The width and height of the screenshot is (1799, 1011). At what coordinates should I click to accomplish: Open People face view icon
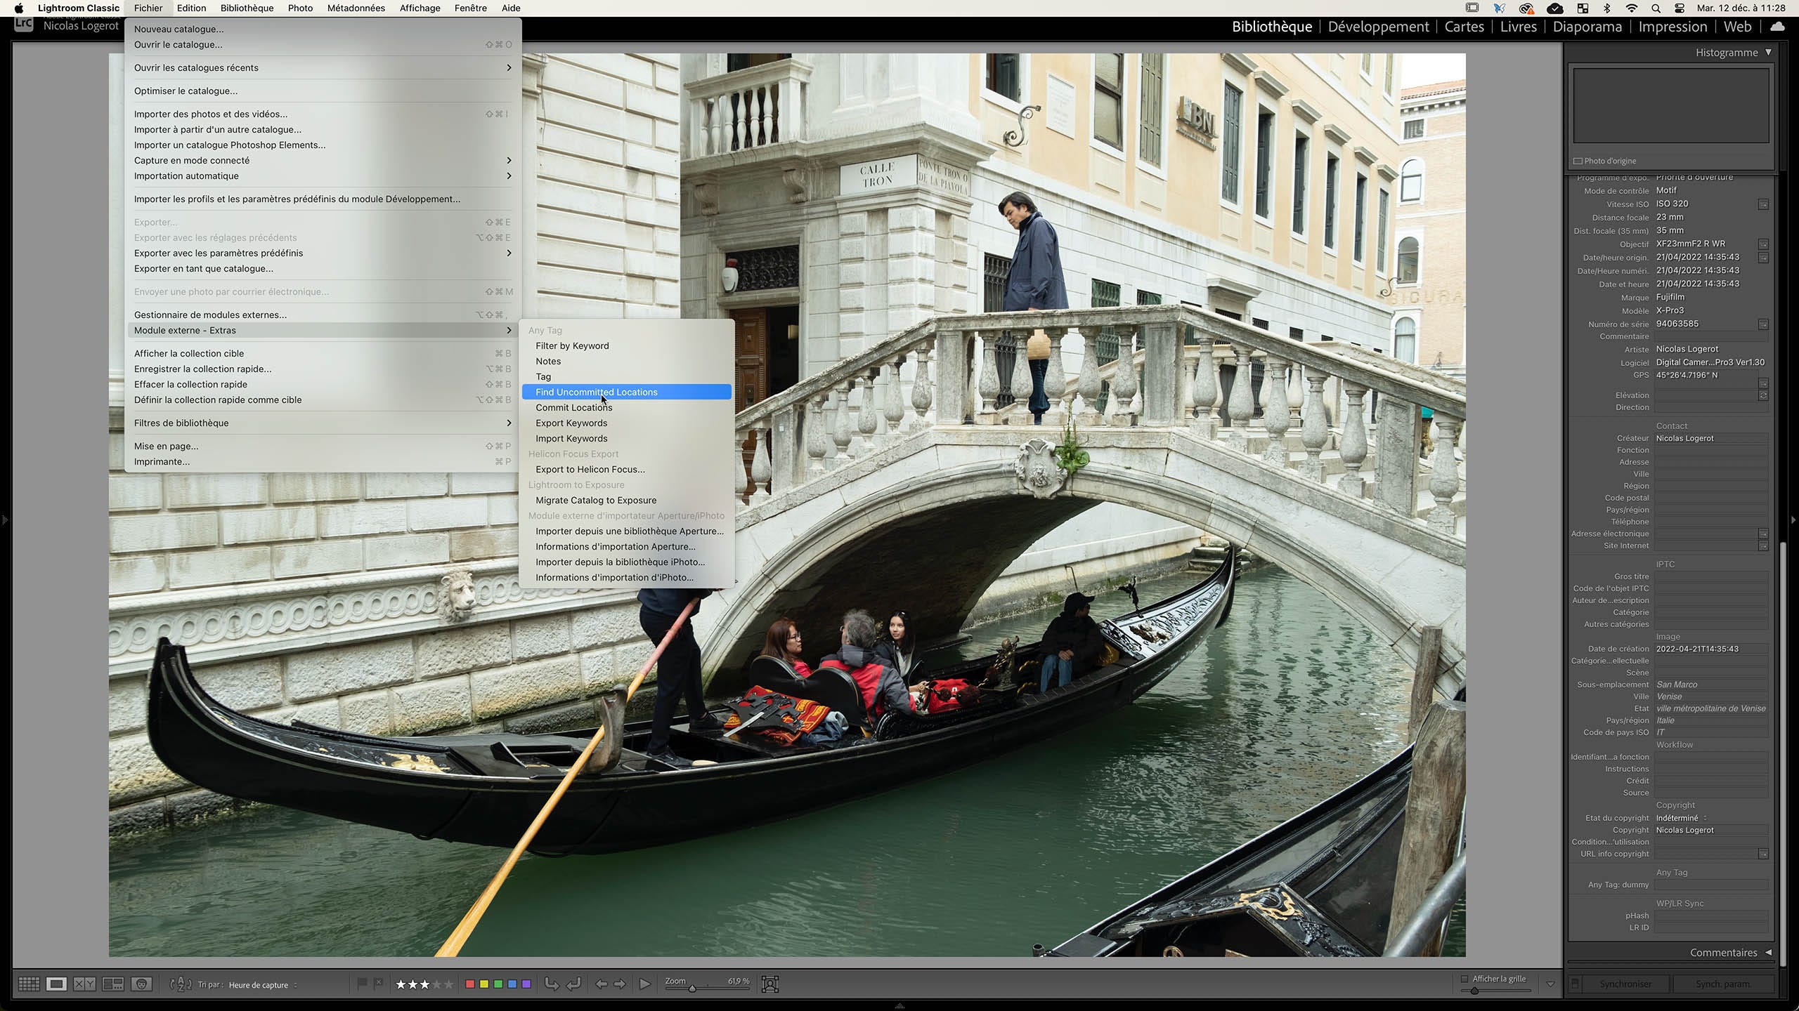[142, 984]
